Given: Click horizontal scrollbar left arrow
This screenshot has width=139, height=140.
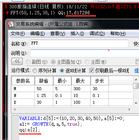Looking at the screenshot, I should [x=15, y=109].
